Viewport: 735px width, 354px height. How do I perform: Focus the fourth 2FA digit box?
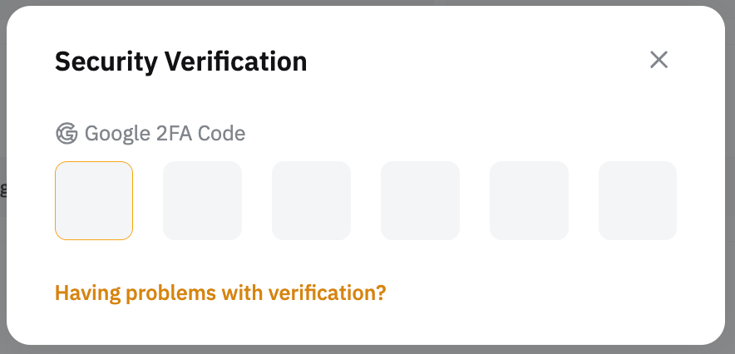pos(420,201)
